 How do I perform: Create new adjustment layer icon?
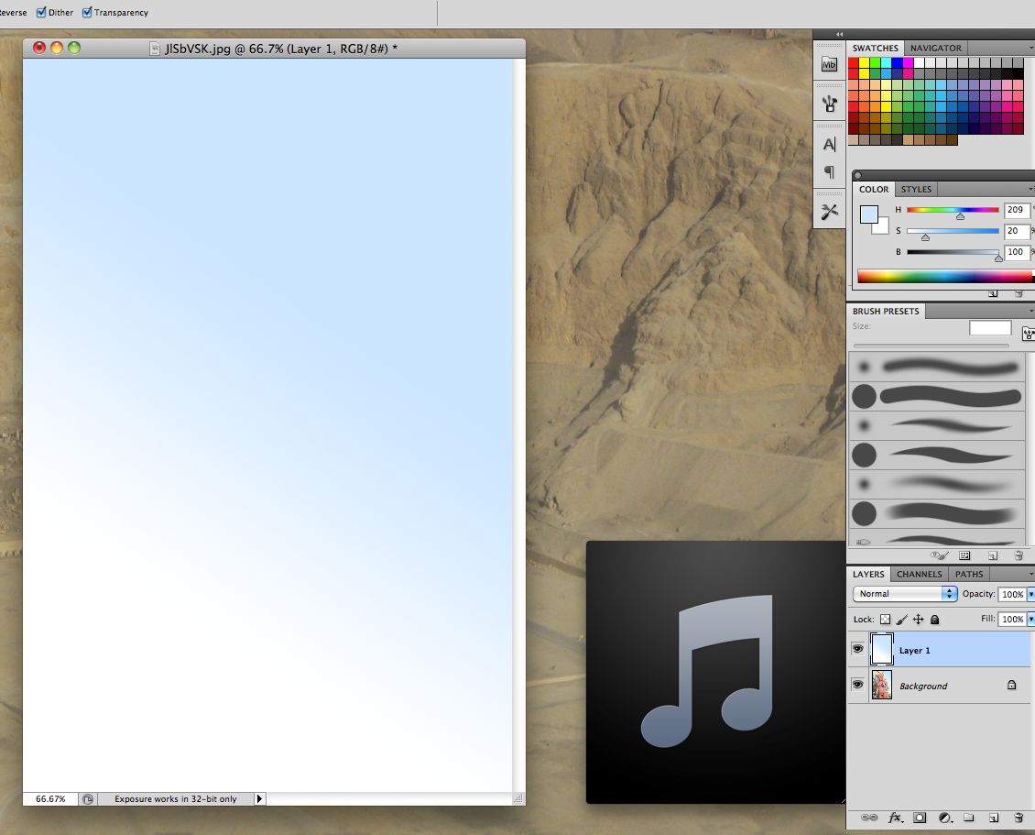(945, 818)
